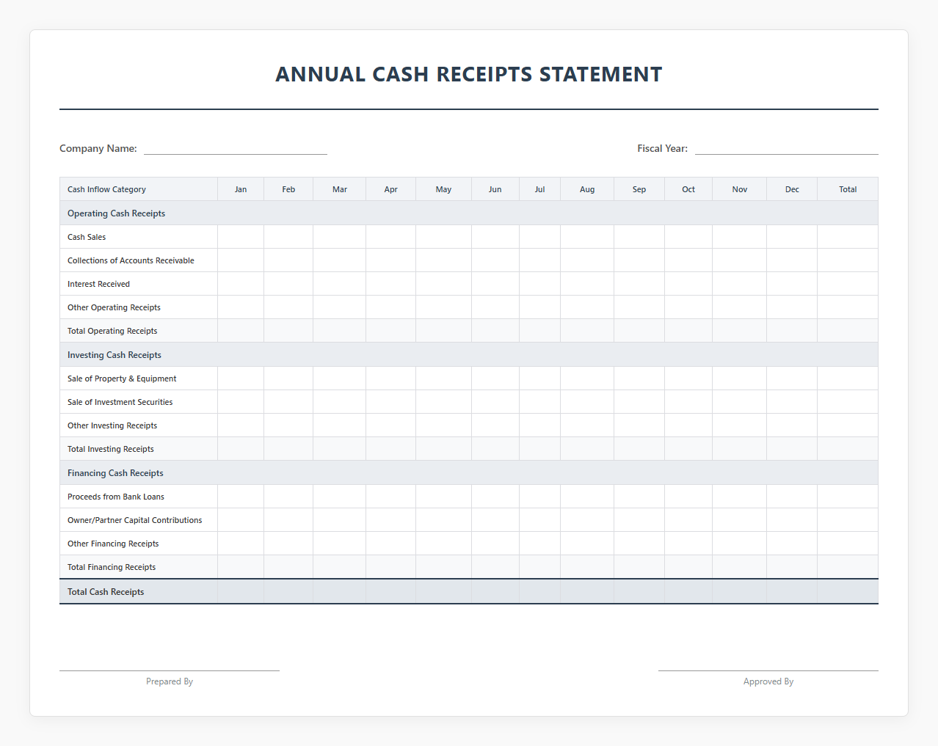Viewport: 938px width, 746px height.
Task: Select the Jan column header
Action: (241, 189)
